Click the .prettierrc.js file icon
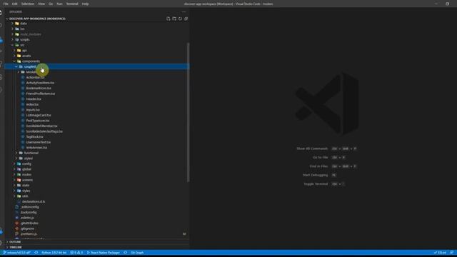Viewport: 457px width, 257px height. (17, 234)
